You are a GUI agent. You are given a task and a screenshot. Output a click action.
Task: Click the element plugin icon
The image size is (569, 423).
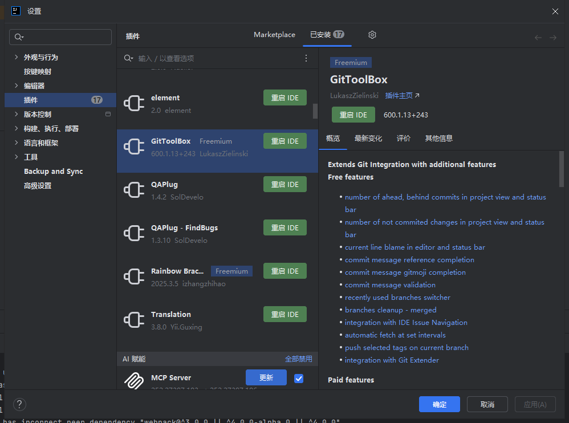pyautogui.click(x=134, y=103)
